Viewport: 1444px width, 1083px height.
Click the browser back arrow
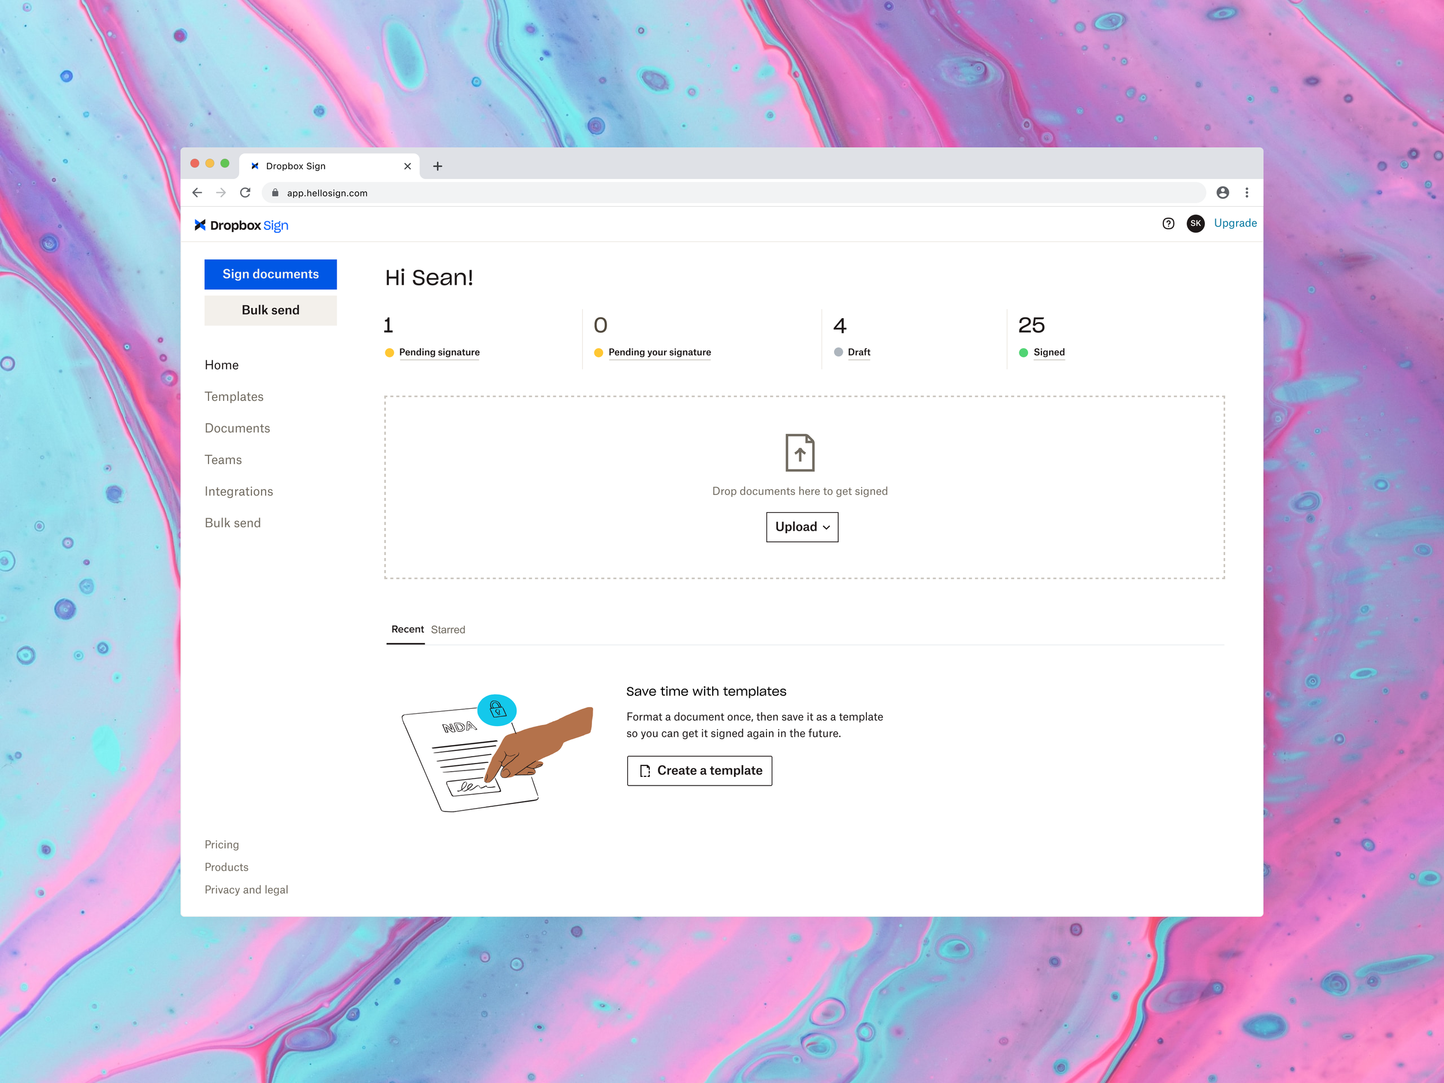[197, 192]
